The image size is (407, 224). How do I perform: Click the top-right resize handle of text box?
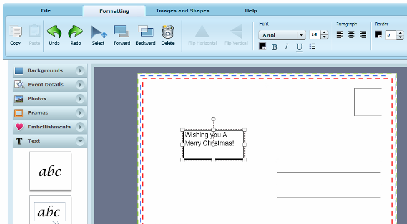244,129
